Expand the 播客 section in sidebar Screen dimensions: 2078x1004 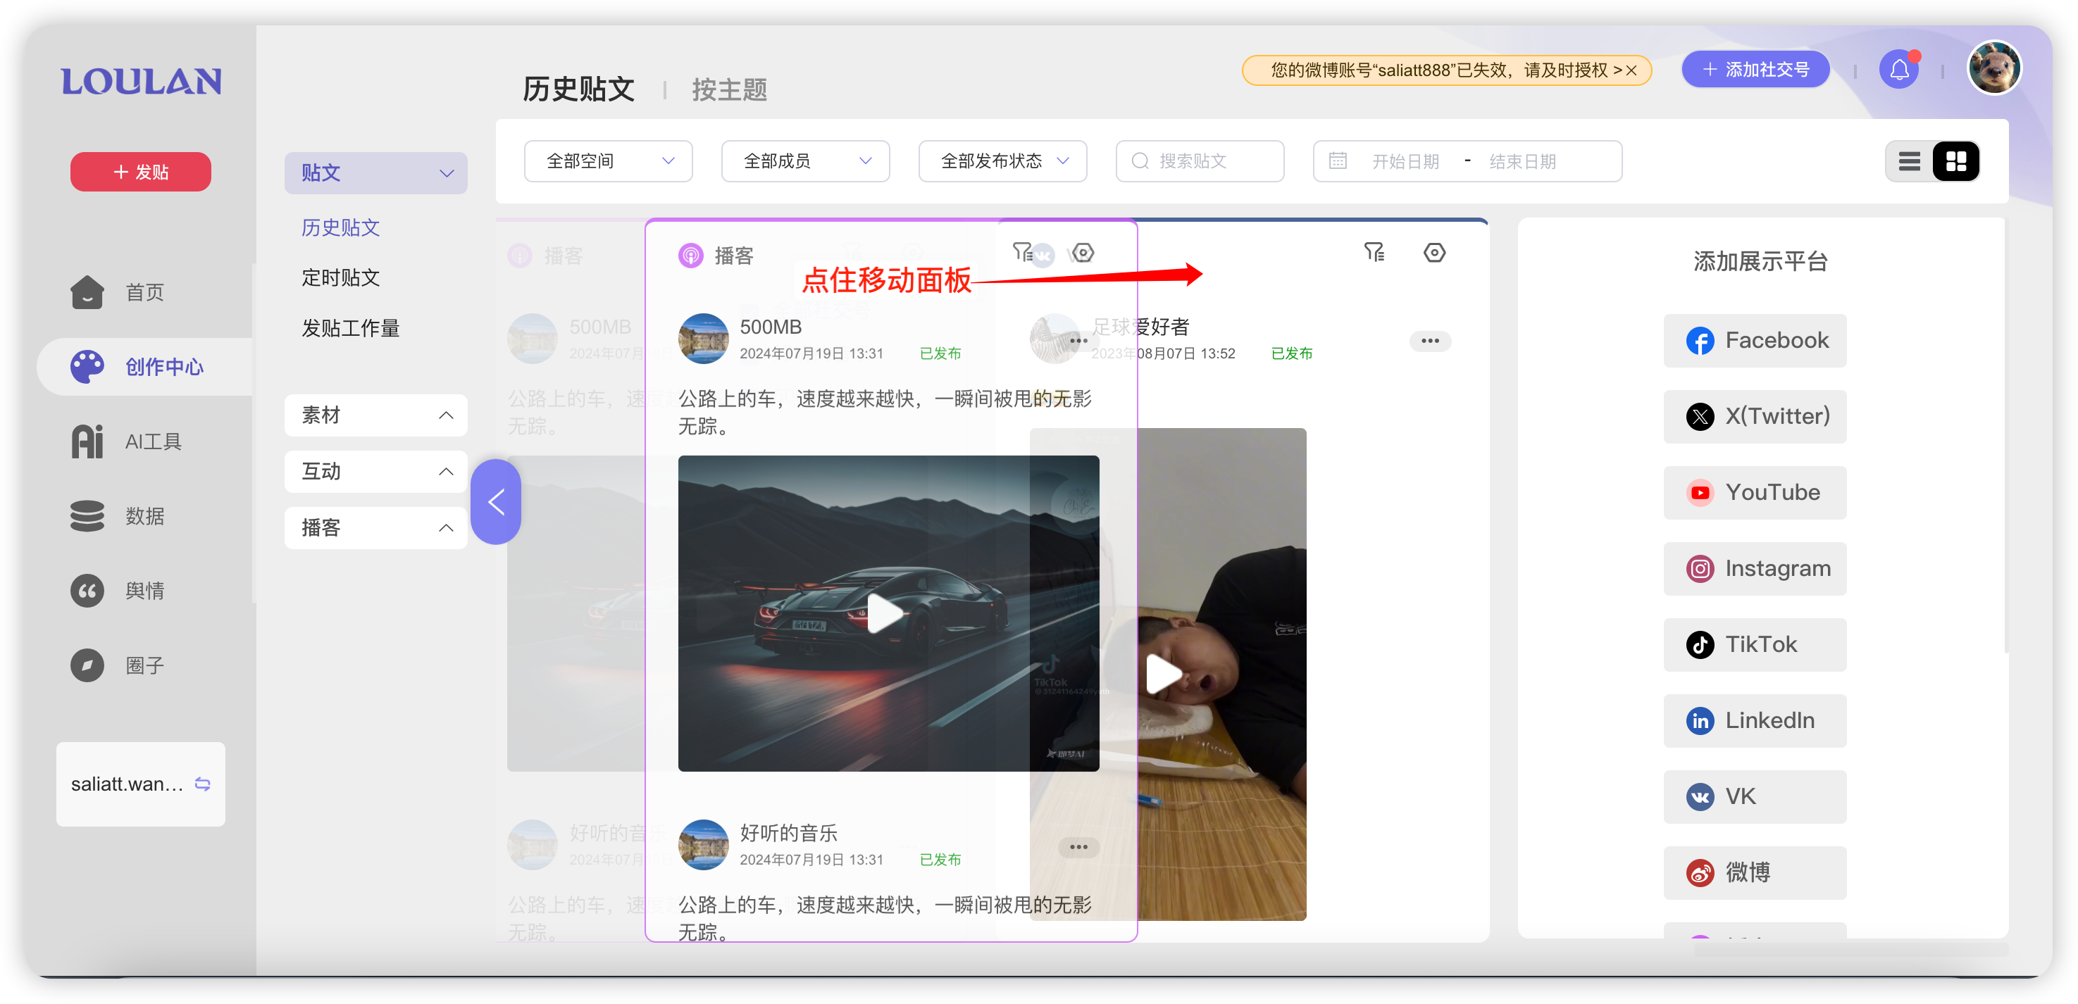[375, 527]
